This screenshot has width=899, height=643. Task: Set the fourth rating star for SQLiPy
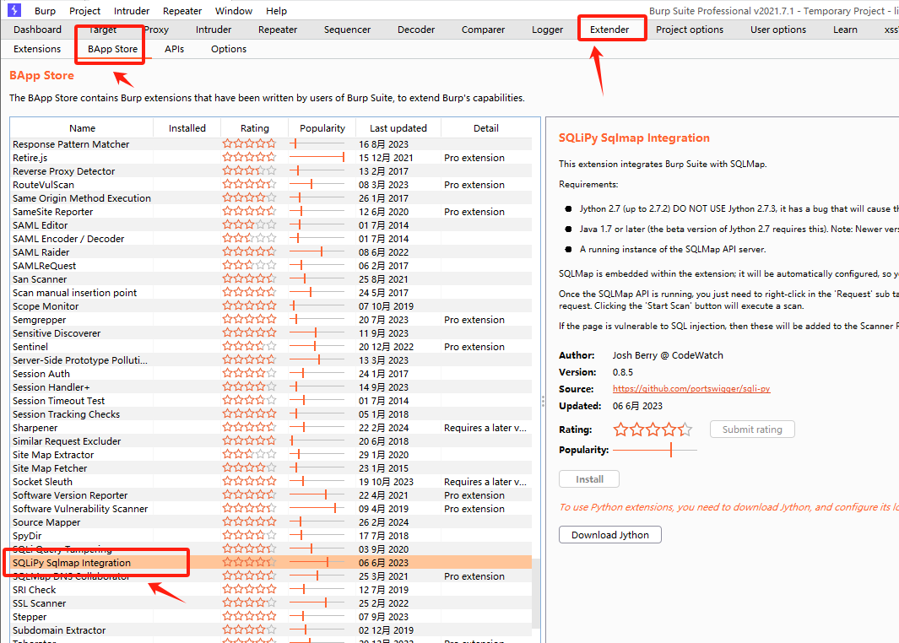(669, 430)
